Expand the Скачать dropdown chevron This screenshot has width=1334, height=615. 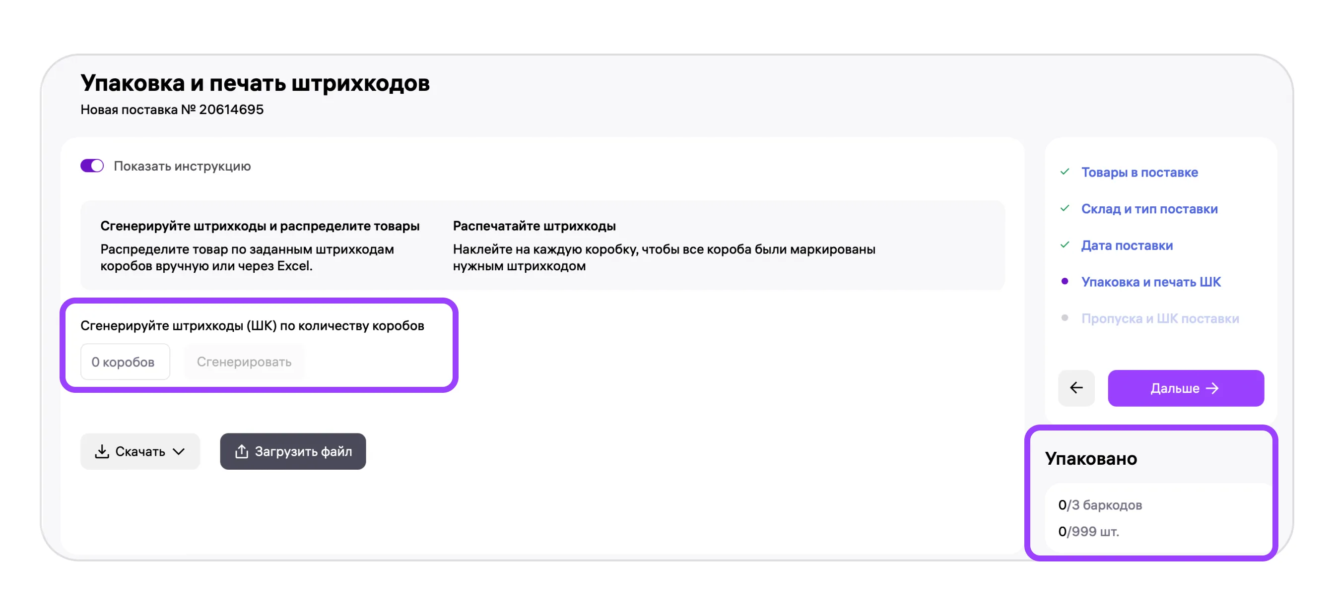(179, 451)
